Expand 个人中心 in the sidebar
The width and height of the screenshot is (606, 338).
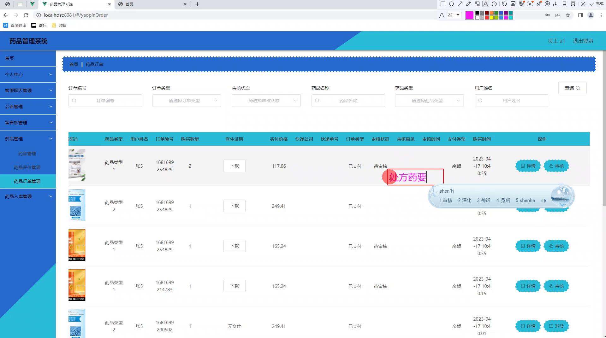(28, 74)
